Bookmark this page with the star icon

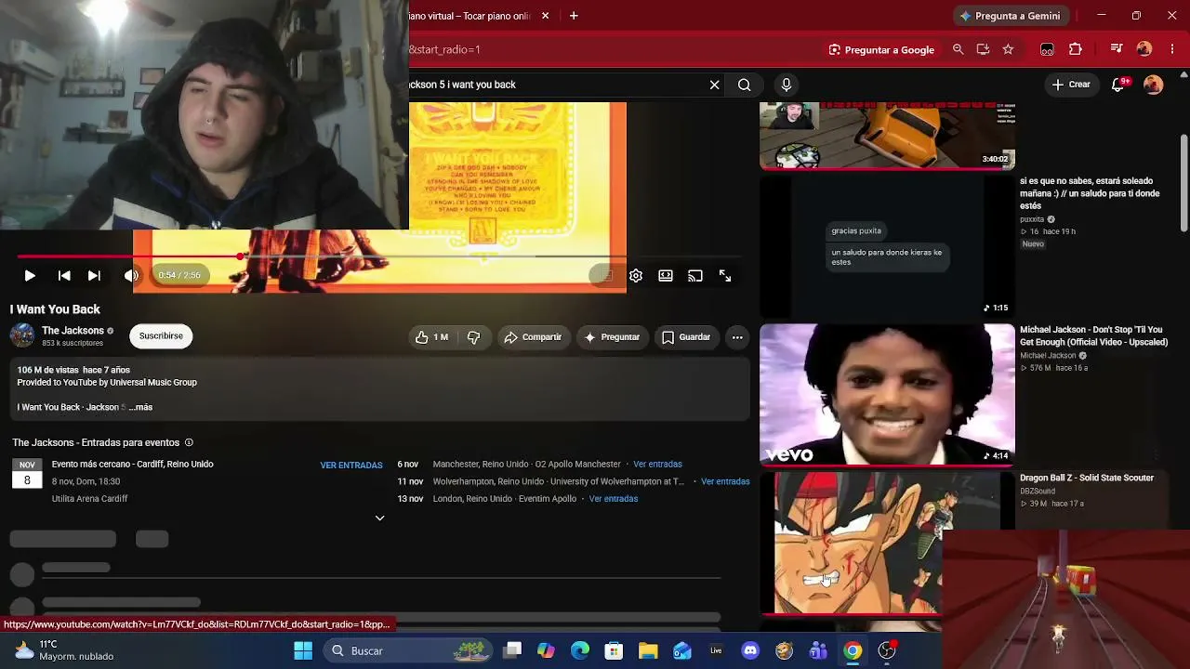(1008, 49)
